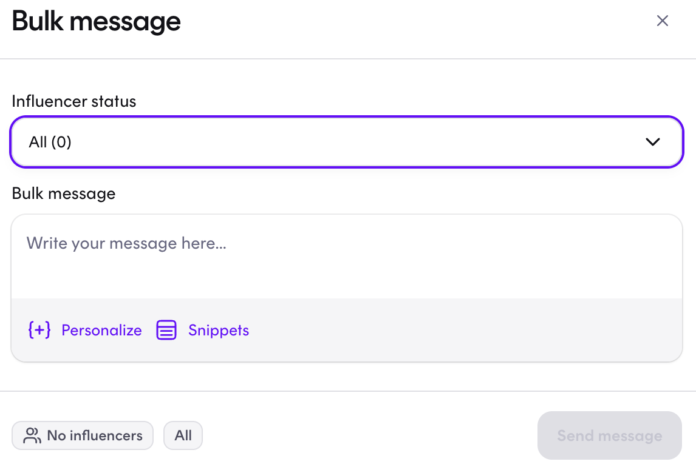Image resolution: width=696 pixels, height=467 pixels.
Task: Close the Bulk message dialog
Action: (662, 21)
